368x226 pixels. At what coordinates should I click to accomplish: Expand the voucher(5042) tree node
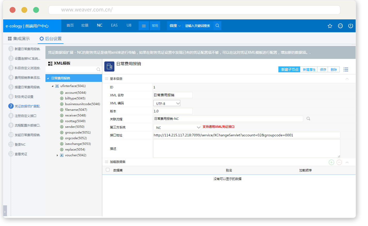tap(57, 155)
